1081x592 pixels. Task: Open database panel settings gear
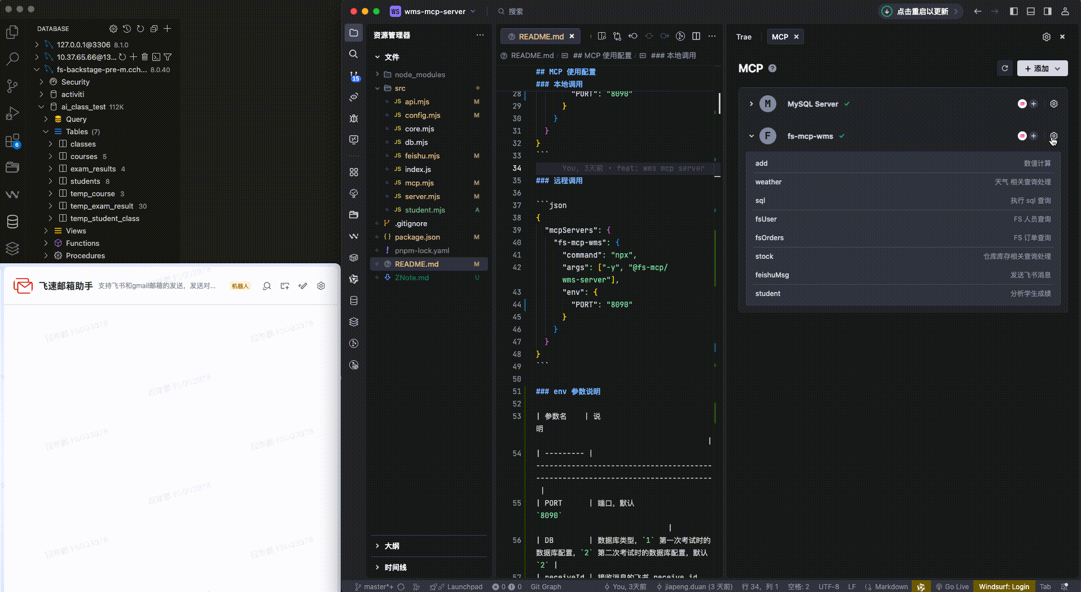[x=113, y=29]
